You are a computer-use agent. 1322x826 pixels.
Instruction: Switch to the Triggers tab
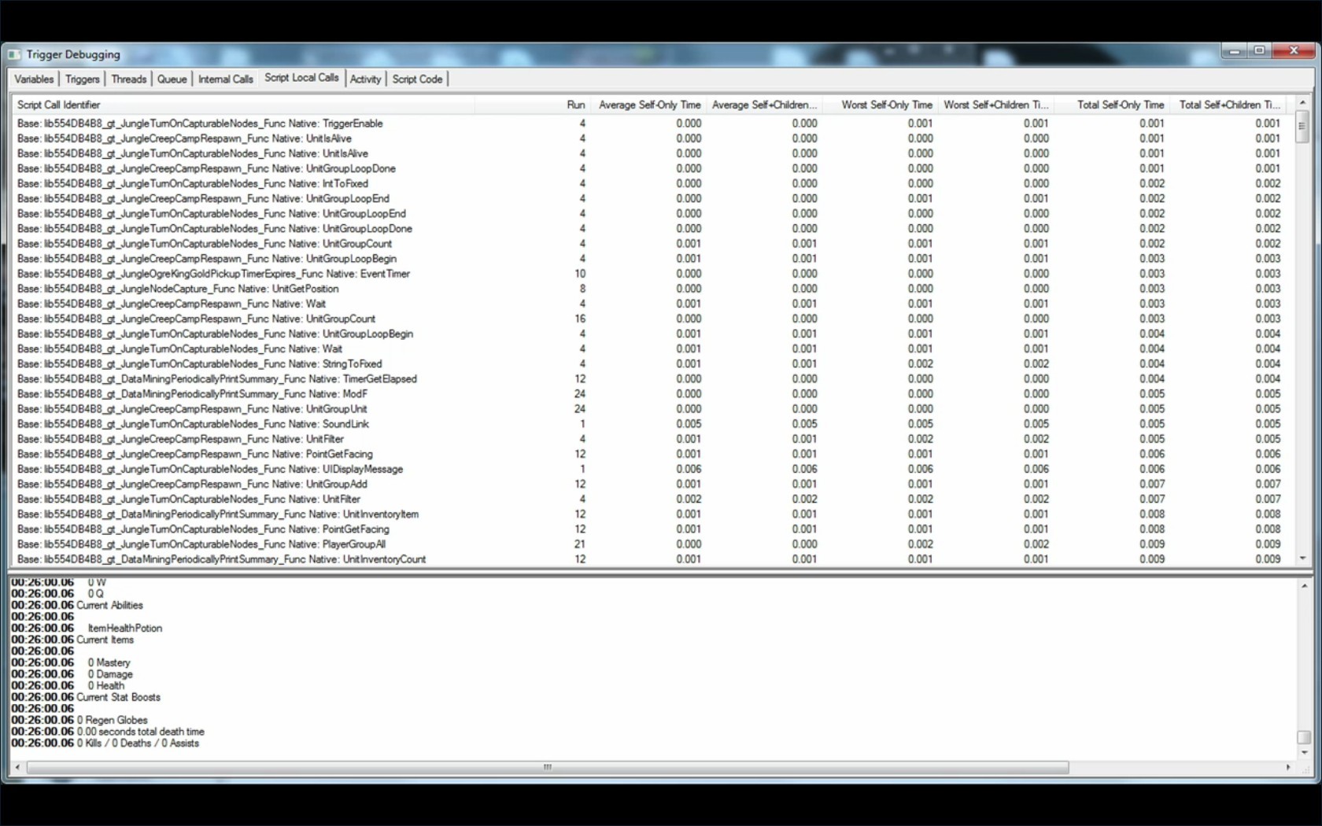click(x=82, y=79)
